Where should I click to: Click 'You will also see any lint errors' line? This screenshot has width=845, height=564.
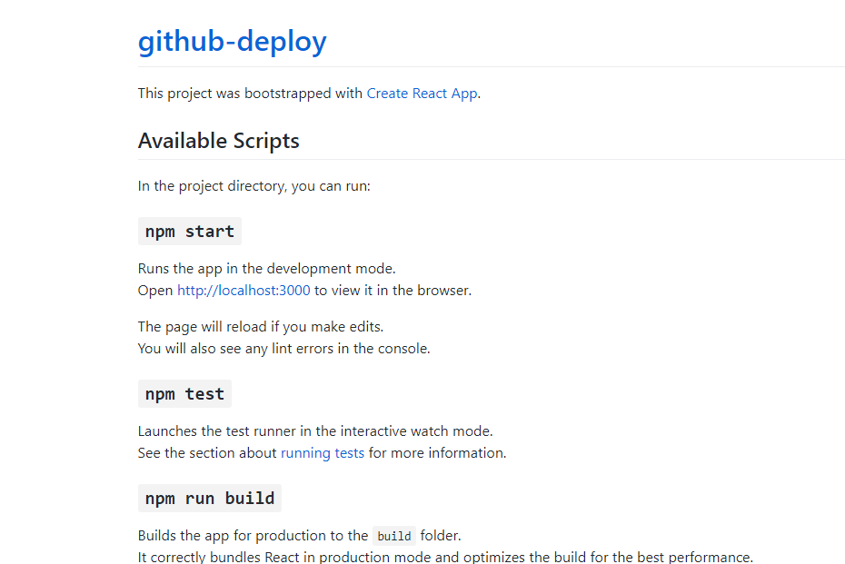pos(284,349)
